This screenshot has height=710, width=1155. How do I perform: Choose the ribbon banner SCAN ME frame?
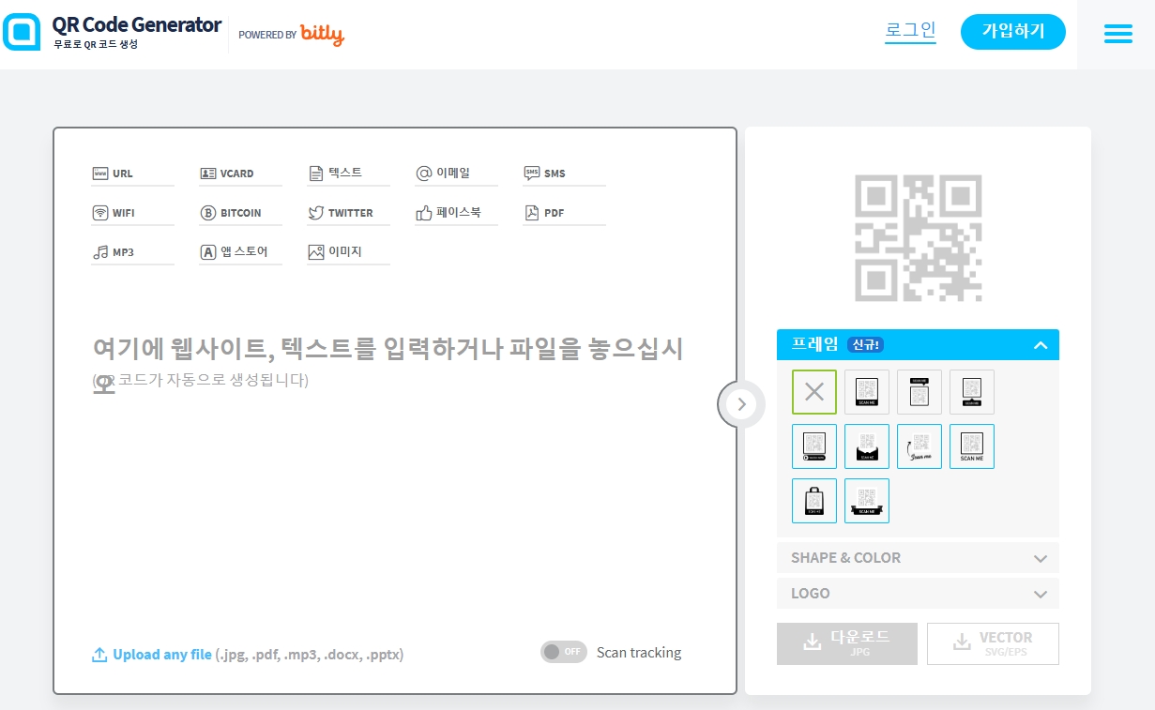coord(867,501)
